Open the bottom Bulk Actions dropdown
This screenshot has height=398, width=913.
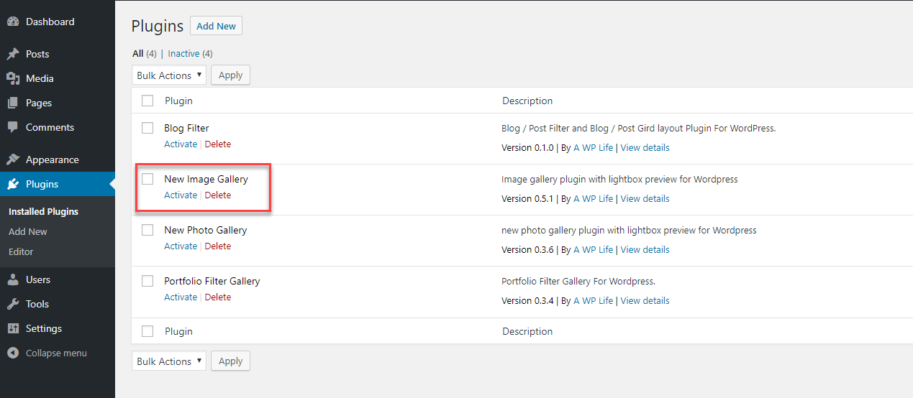[x=169, y=361]
